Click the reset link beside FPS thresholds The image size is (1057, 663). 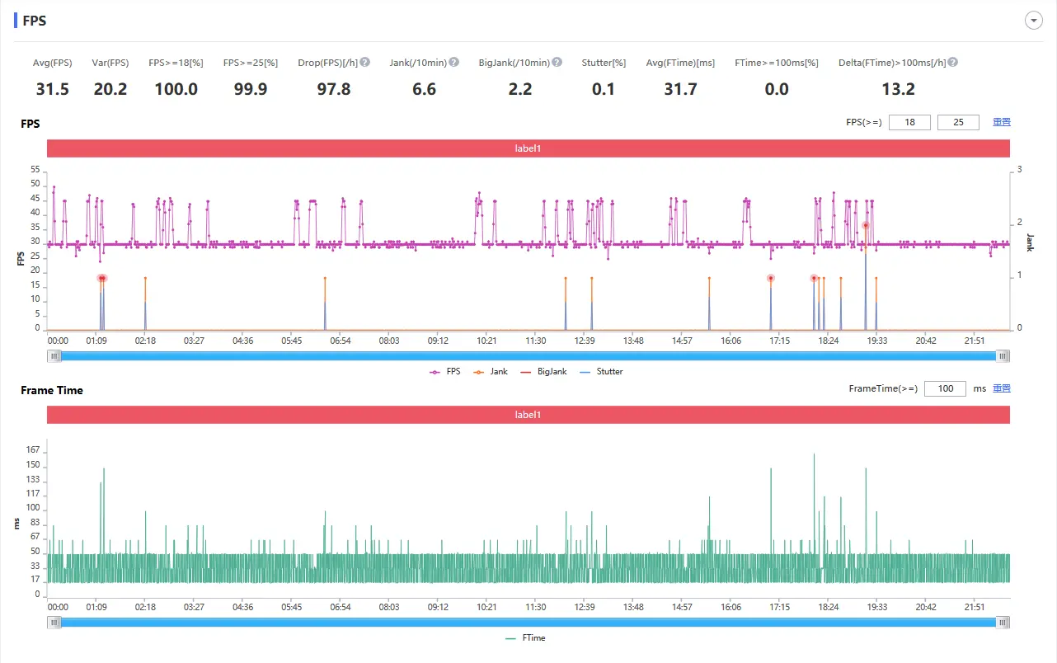[x=1002, y=122]
